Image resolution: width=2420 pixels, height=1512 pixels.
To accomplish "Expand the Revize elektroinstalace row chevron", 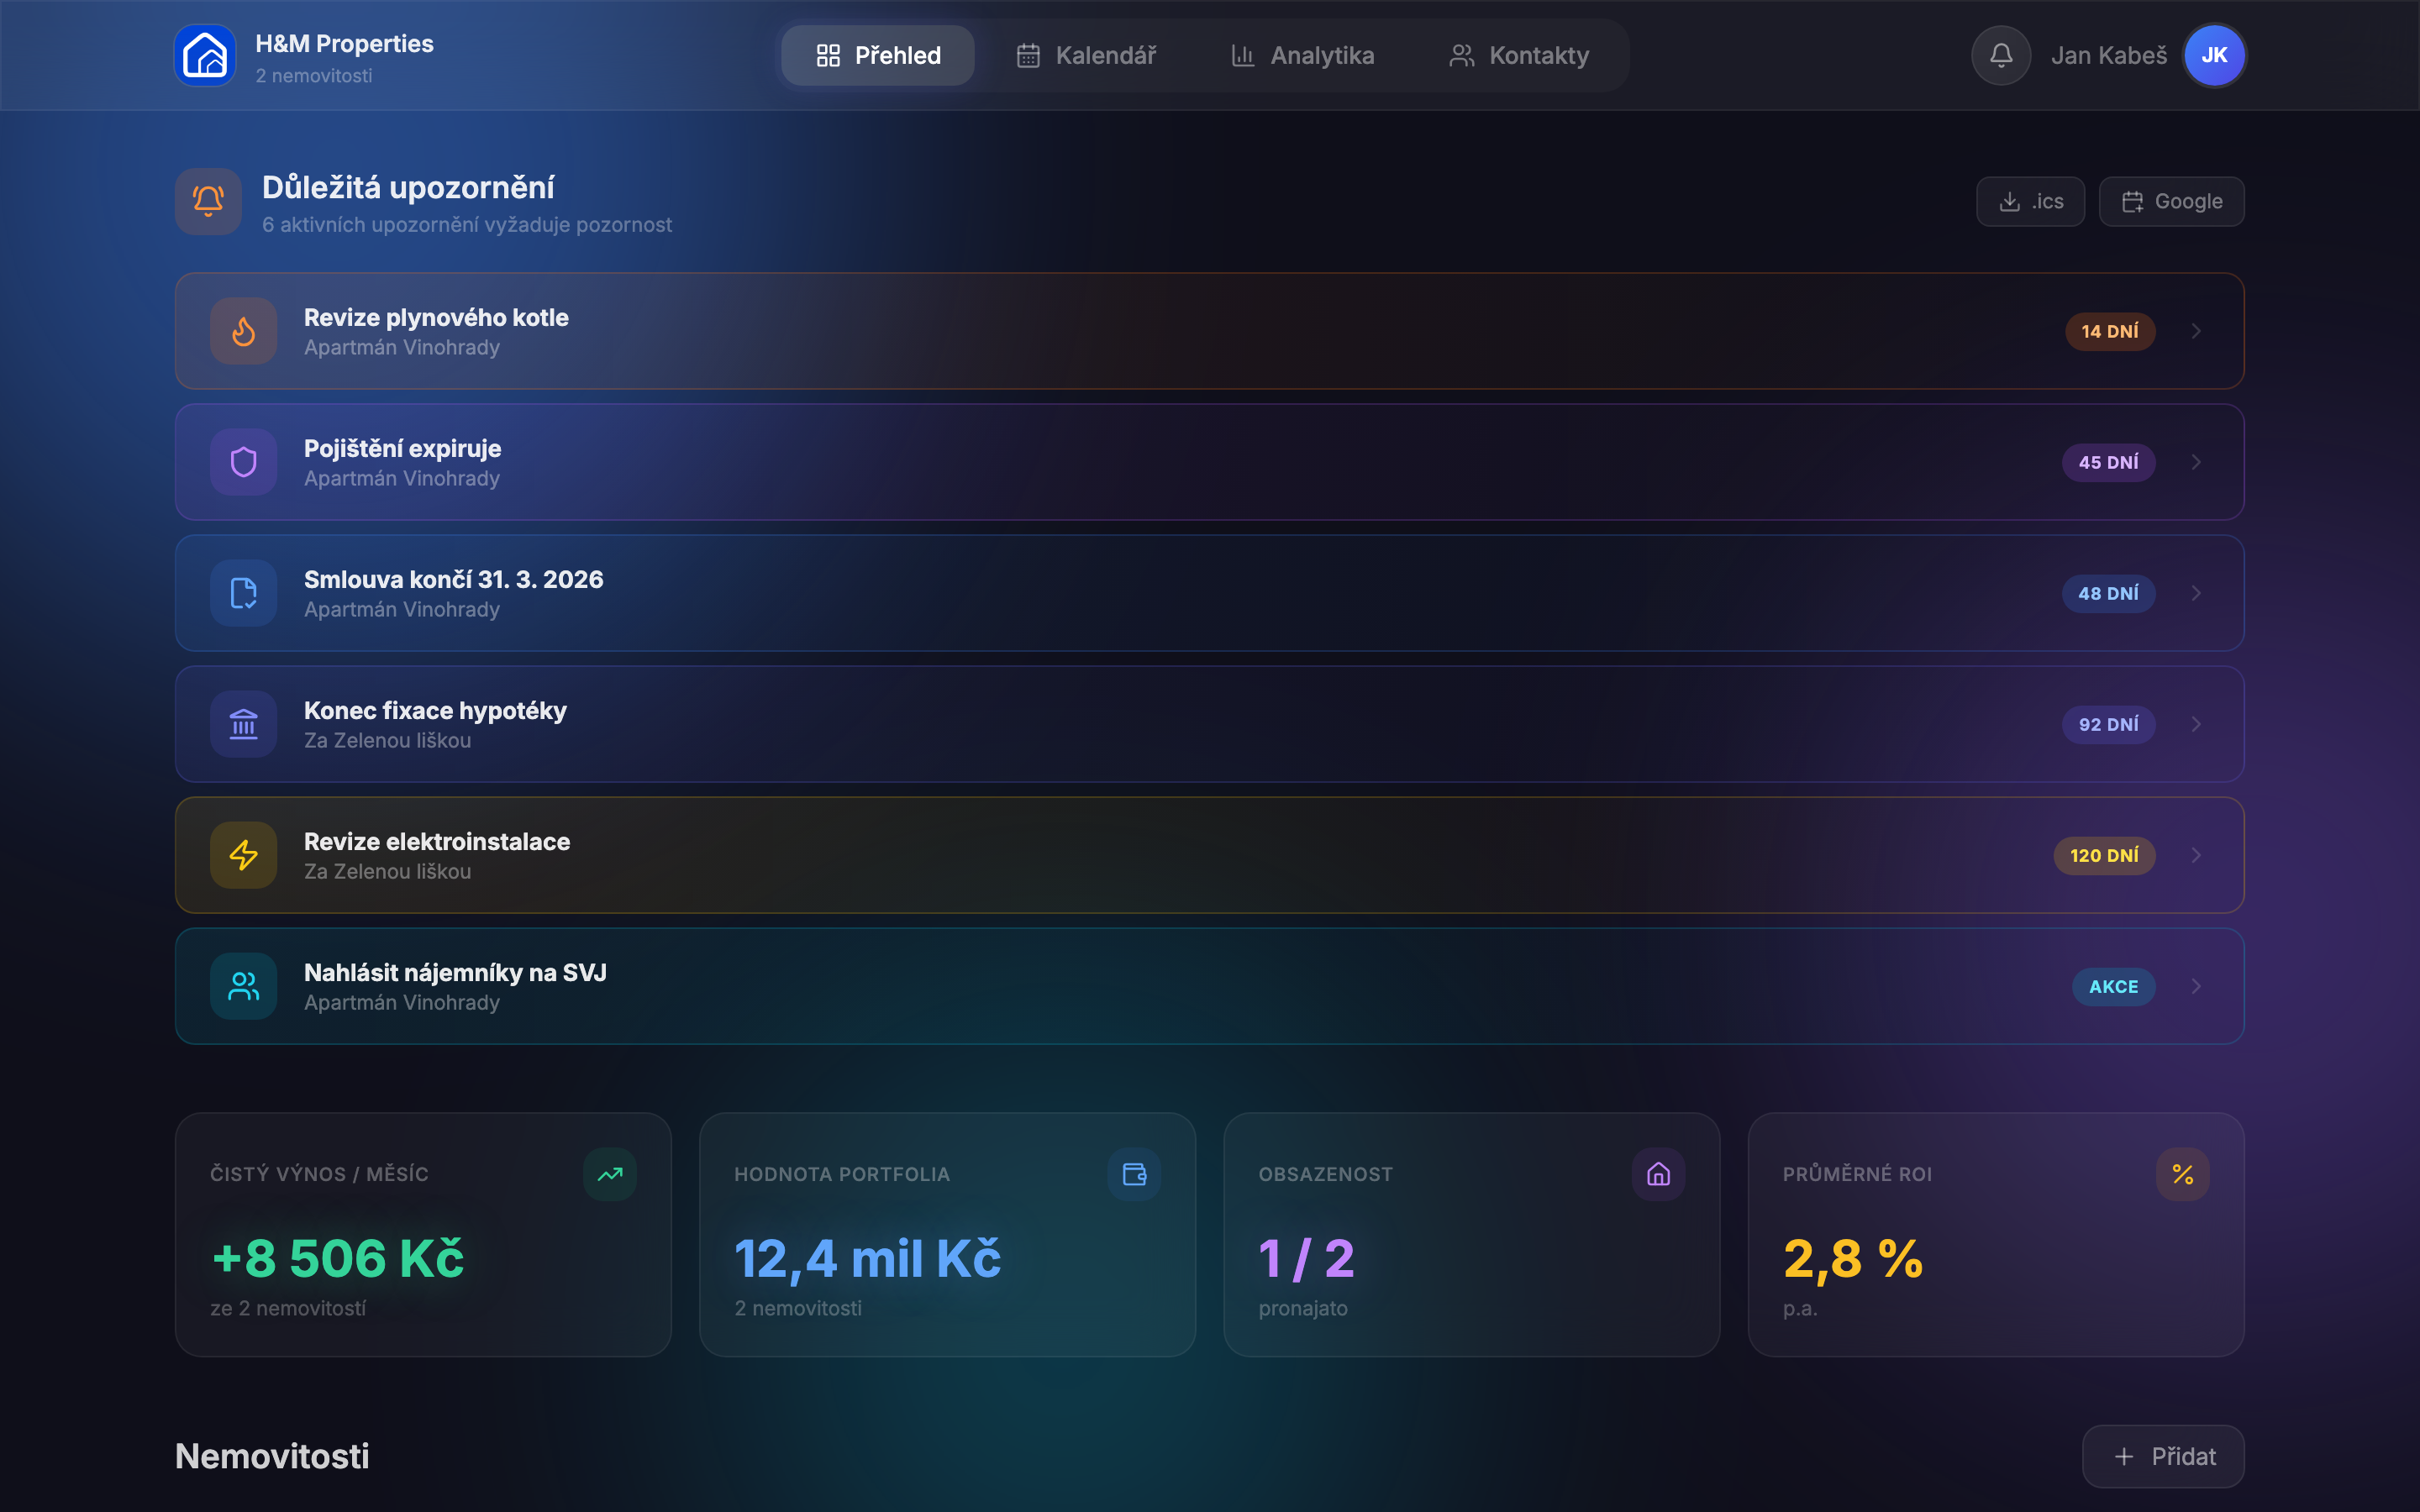I will tap(2196, 855).
